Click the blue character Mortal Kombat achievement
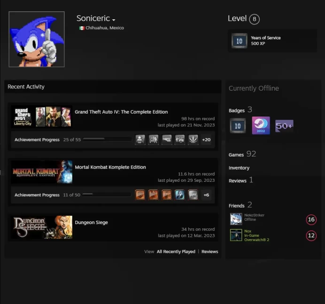The width and height of the screenshot is (325, 304). click(180, 195)
